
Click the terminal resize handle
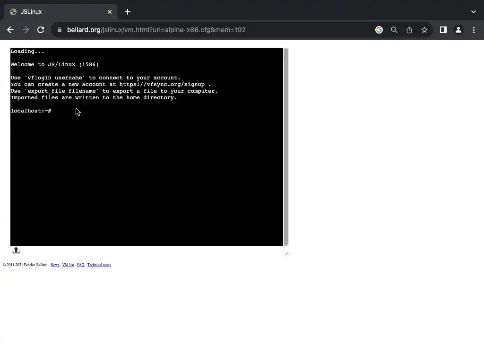coord(286,253)
